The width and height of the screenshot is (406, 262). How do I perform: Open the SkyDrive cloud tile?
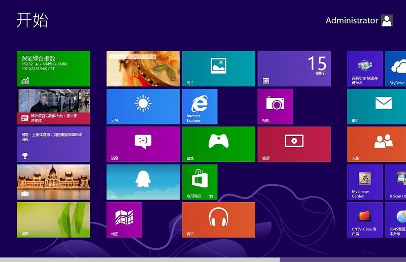(396, 69)
